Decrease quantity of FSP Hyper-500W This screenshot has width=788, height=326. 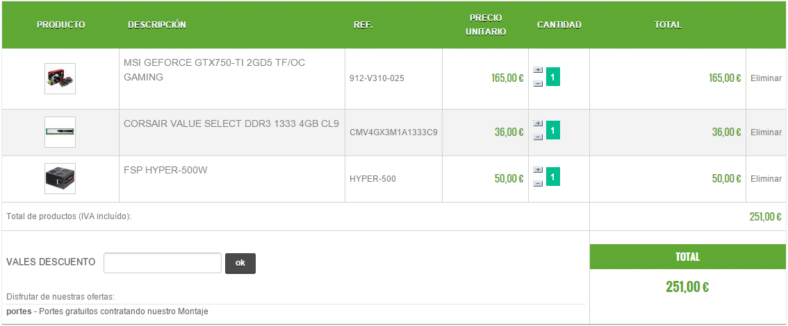(538, 184)
